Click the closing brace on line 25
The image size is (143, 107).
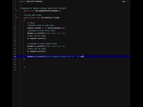(24, 67)
